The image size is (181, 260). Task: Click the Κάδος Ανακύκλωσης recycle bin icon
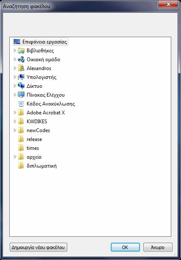pos(21,104)
